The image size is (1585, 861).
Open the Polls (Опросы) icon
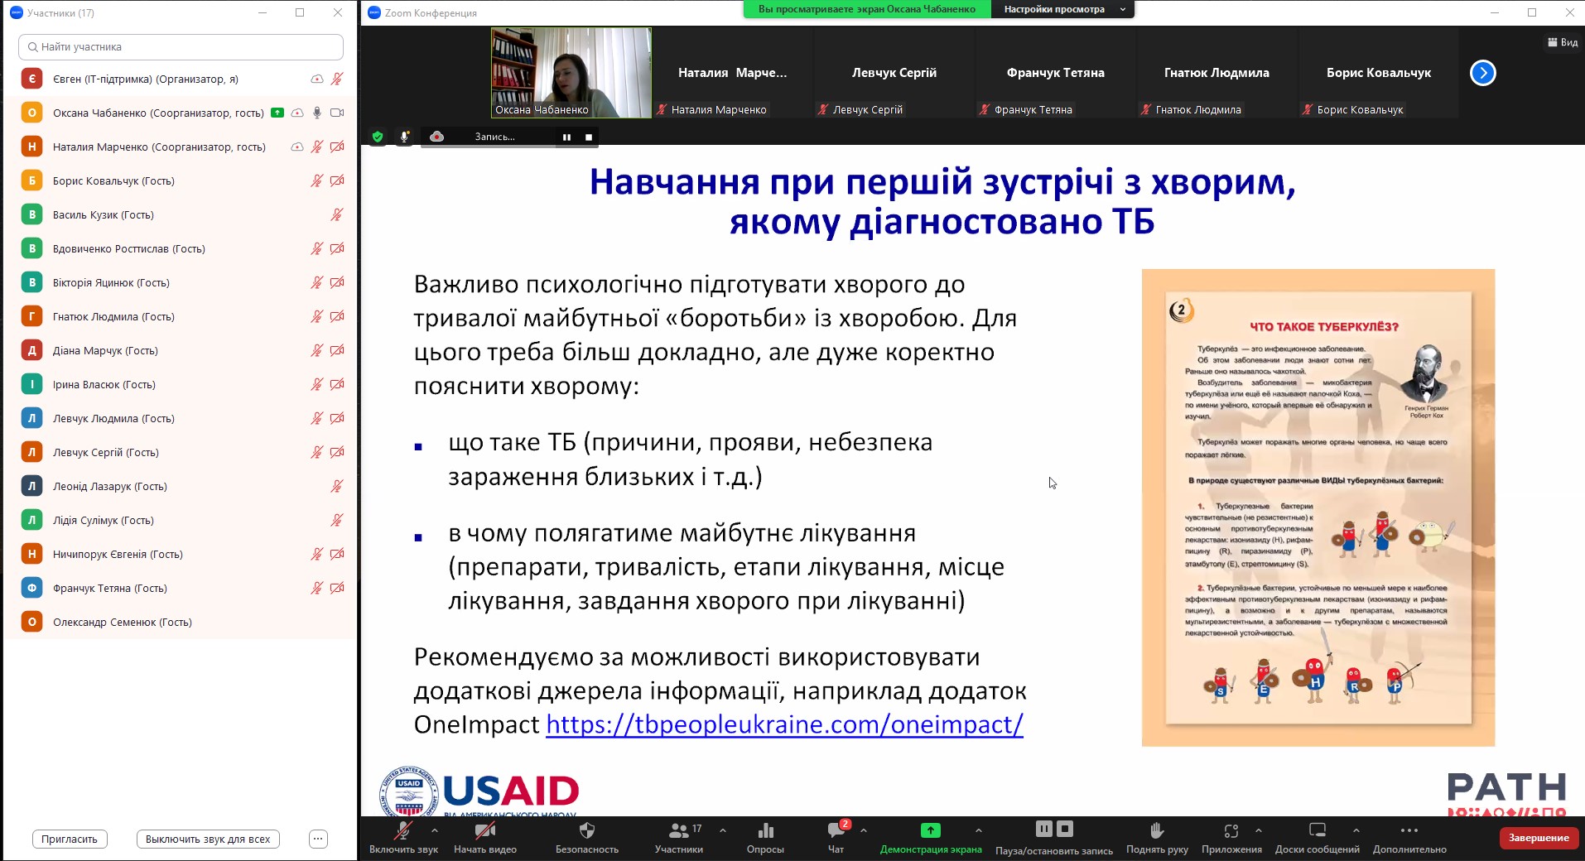tap(765, 831)
